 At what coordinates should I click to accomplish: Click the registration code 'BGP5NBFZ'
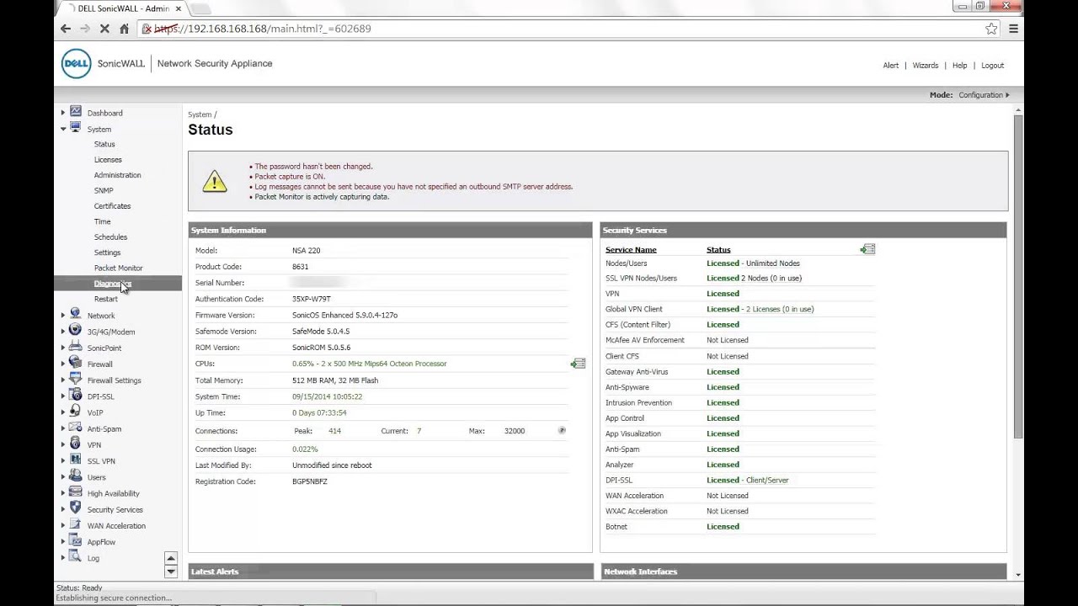[x=310, y=482]
